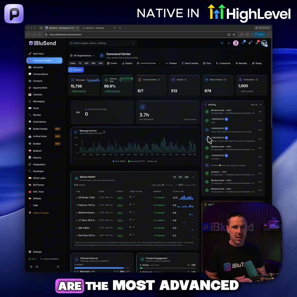Click View all in Activity panel
The height and width of the screenshot is (297, 297).
[x=256, y=105]
